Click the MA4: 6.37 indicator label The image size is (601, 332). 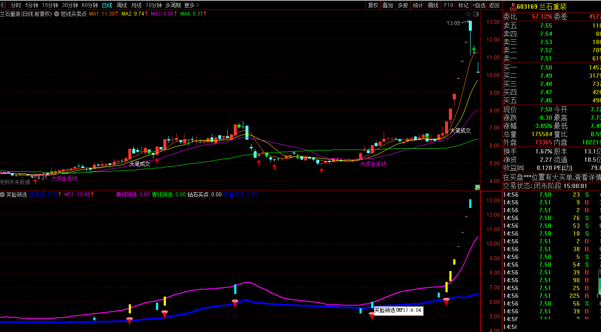point(193,14)
